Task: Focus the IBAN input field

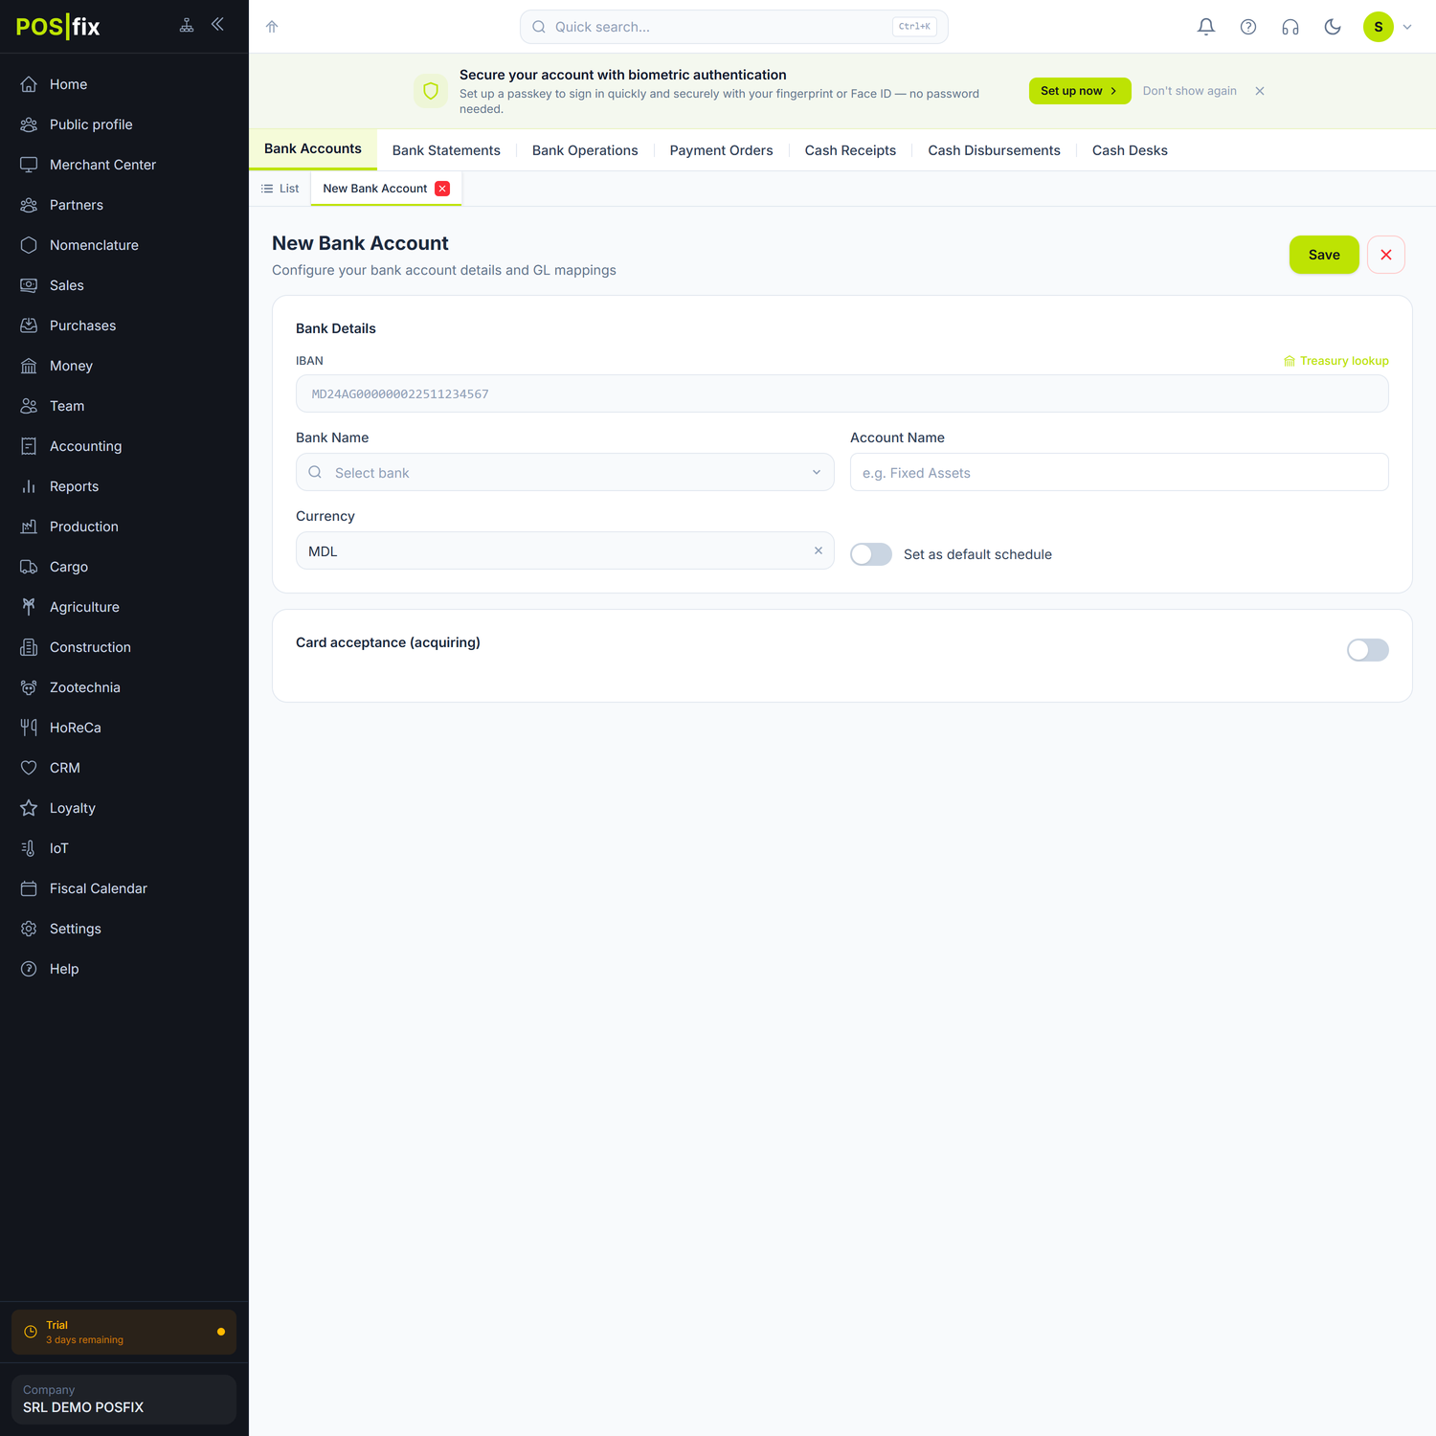Action: tap(842, 393)
